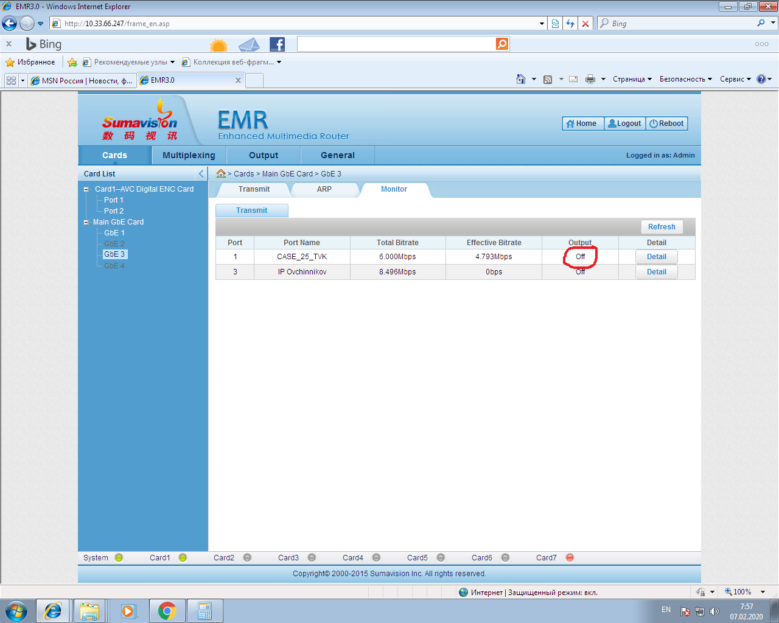This screenshot has height=623, width=779.
Task: Open Windows Media Player from taskbar
Action: [x=128, y=611]
